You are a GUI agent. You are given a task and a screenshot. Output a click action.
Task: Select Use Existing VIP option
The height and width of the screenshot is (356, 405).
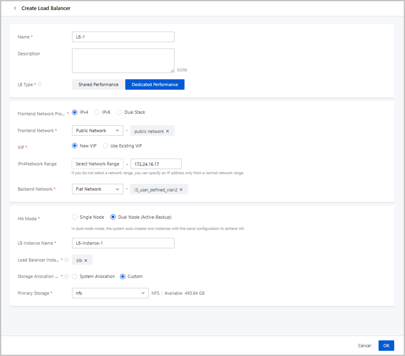coord(106,146)
